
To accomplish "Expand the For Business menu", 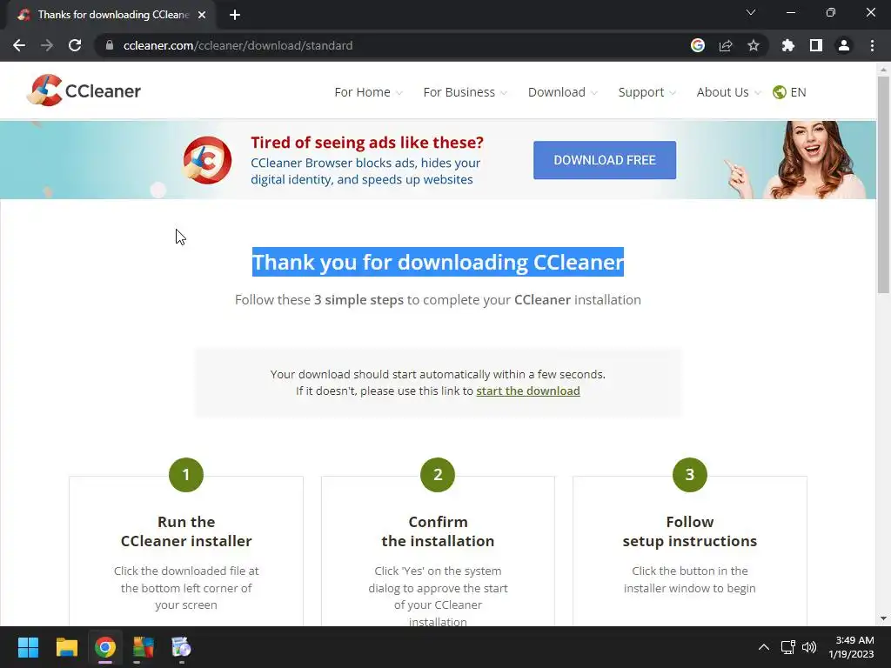I will tap(465, 92).
